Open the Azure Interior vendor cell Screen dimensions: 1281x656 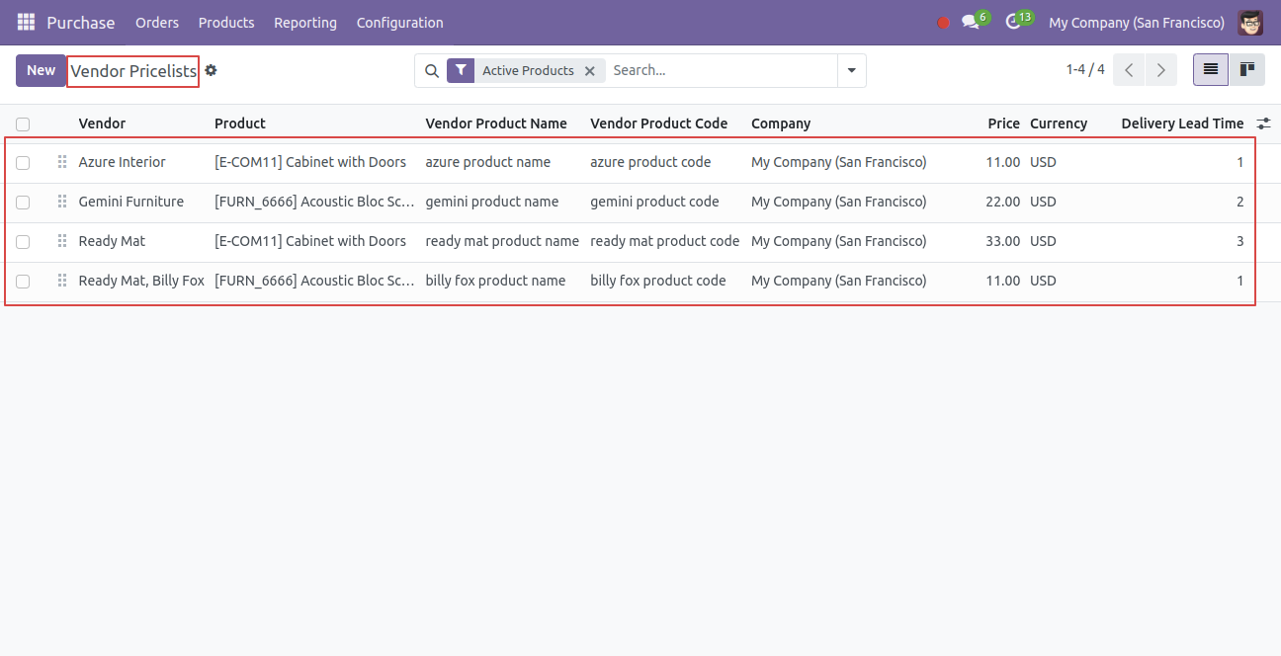click(123, 162)
